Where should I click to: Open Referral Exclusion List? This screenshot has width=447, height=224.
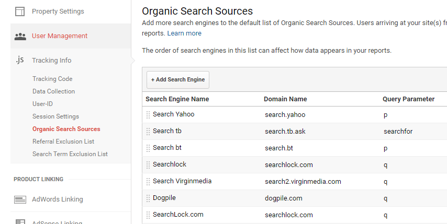63,142
